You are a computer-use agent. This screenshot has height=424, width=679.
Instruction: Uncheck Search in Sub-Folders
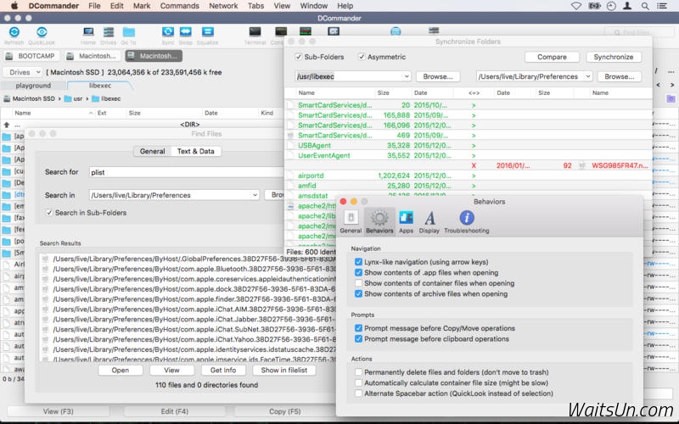(x=49, y=213)
